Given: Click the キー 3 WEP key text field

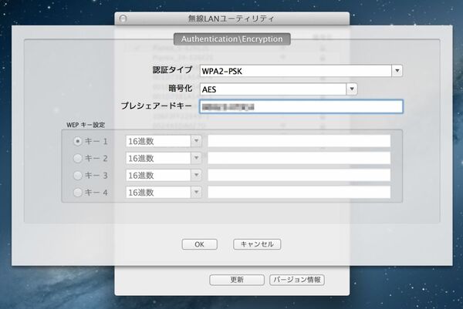Looking at the screenshot, I should click(299, 176).
